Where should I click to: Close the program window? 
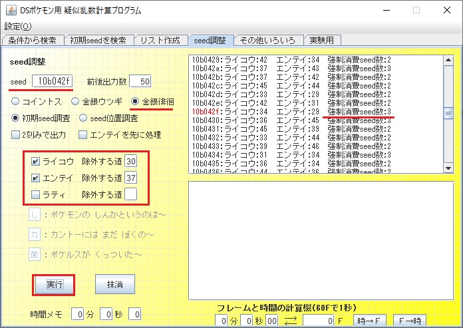click(x=447, y=10)
